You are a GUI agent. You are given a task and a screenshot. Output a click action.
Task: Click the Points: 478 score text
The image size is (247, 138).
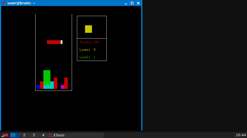89,42
